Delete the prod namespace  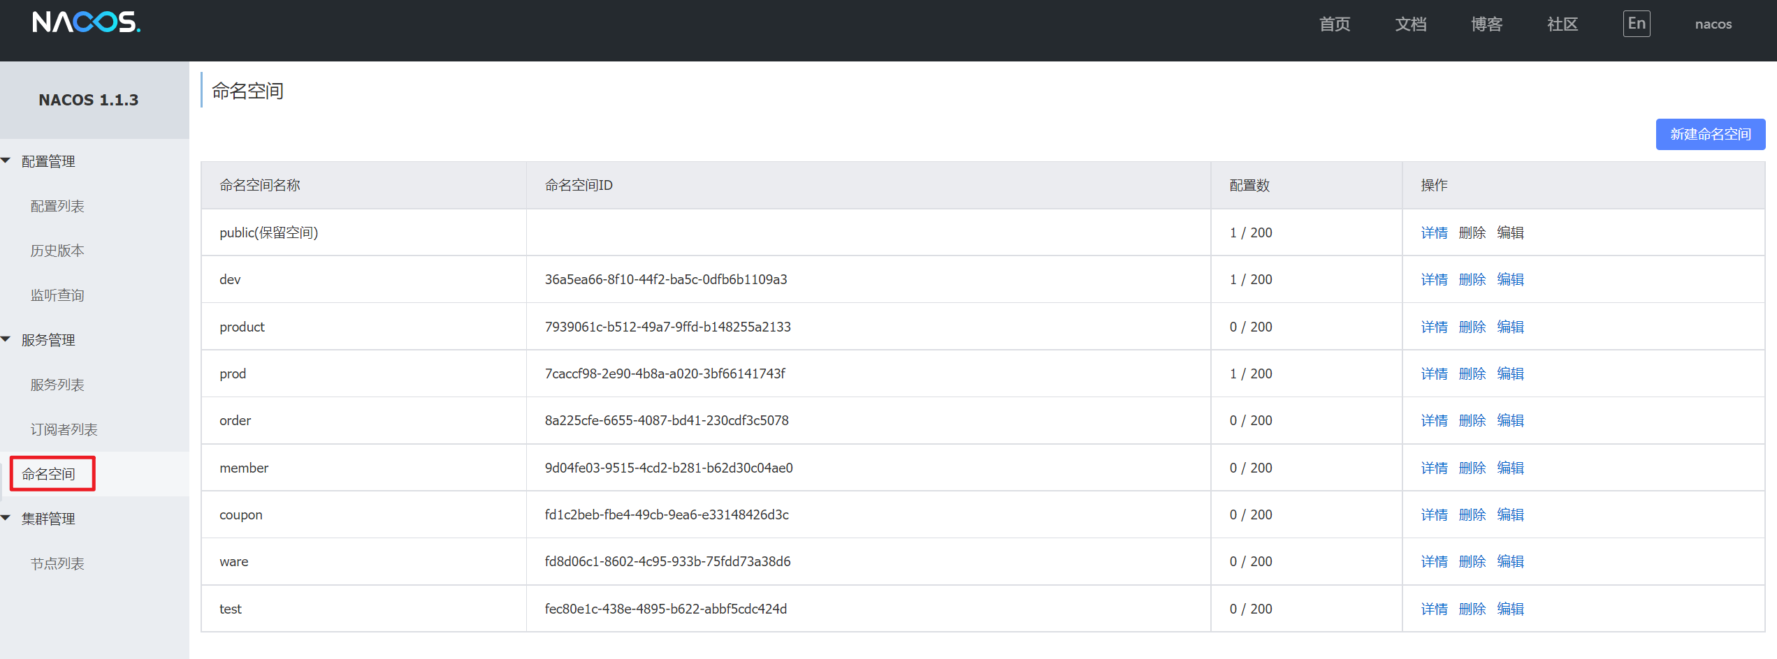(x=1472, y=373)
